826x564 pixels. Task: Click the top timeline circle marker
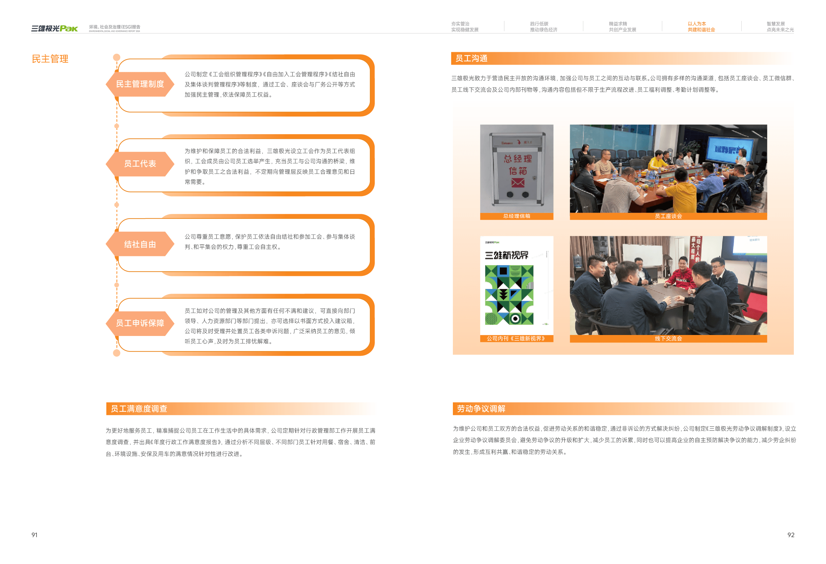point(116,57)
